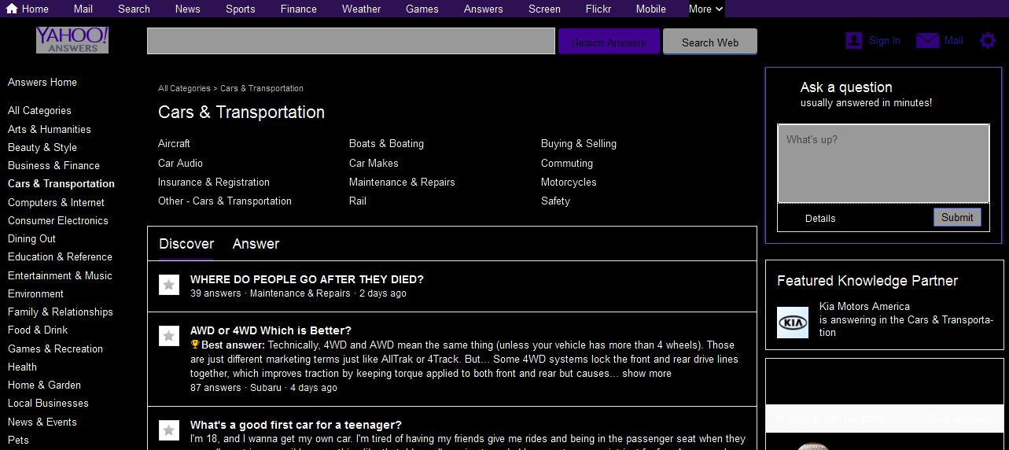
Task: Select Home & Garden category
Action: tap(44, 385)
